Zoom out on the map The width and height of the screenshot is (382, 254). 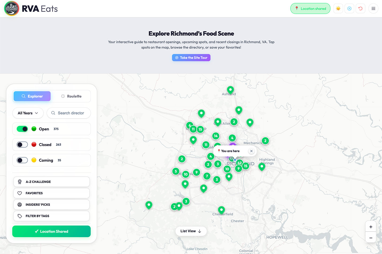point(371,237)
